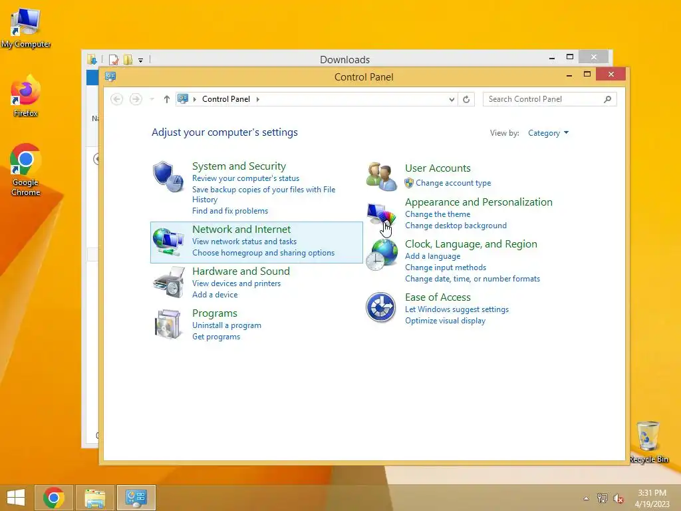Click the search magnifier icon
This screenshot has width=681, height=511.
pyautogui.click(x=608, y=99)
